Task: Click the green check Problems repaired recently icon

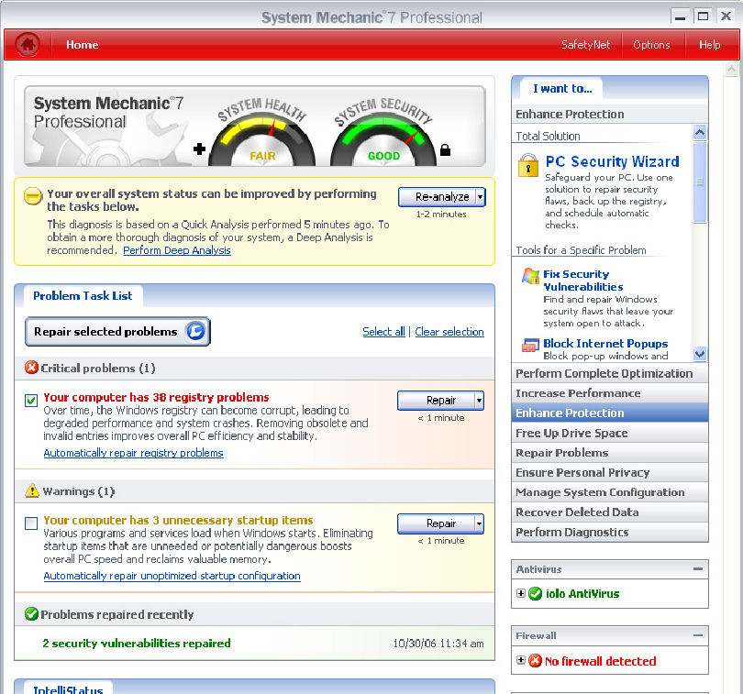Action: 31,614
